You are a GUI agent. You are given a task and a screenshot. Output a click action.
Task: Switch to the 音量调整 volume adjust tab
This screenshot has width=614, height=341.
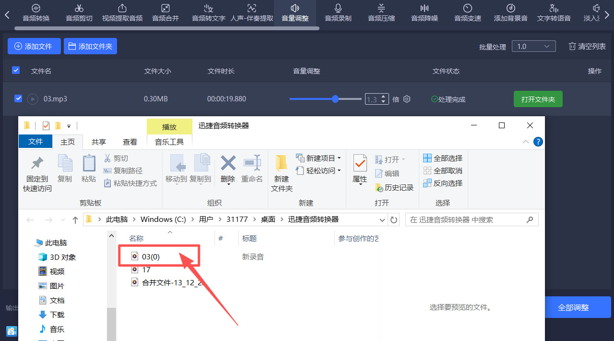295,13
